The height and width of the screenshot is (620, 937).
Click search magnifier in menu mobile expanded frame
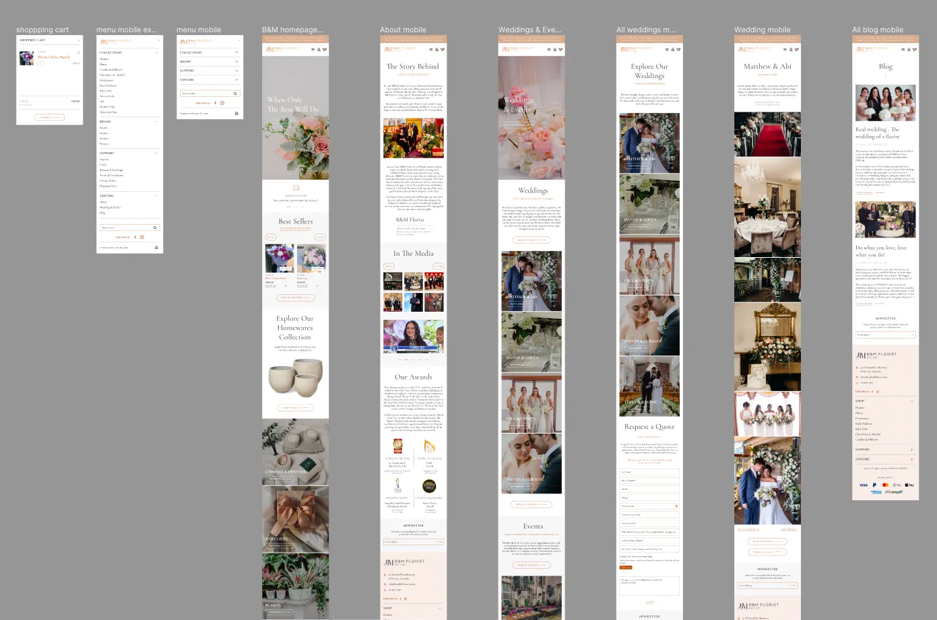155,228
